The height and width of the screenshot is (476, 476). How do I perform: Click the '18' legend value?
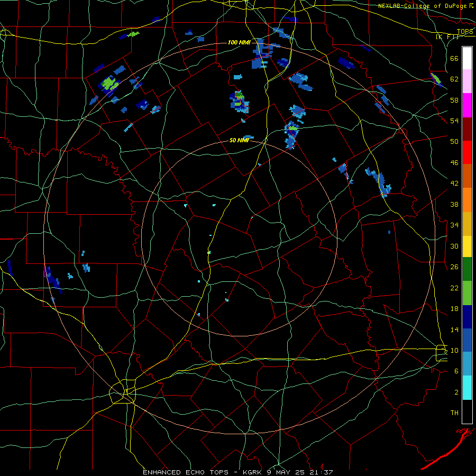click(454, 308)
